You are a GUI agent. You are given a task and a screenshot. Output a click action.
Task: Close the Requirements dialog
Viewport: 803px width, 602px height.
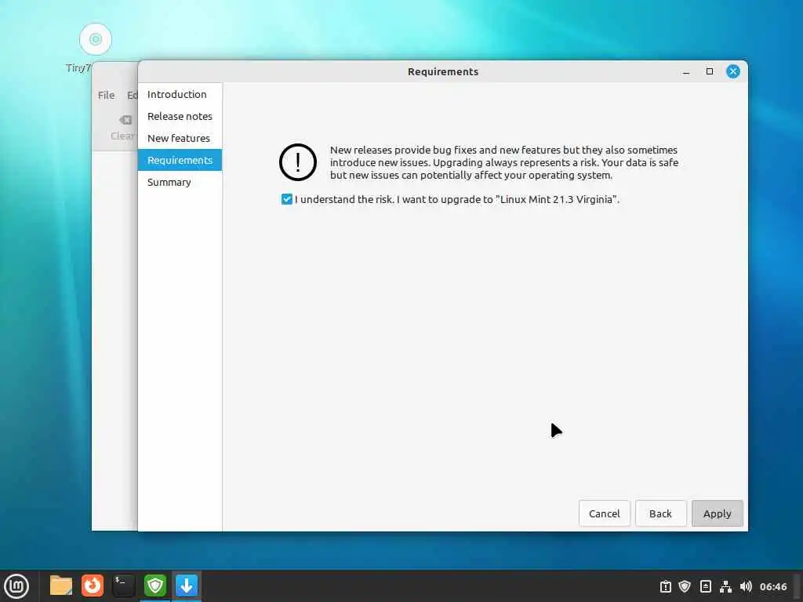pos(733,71)
